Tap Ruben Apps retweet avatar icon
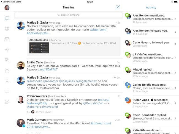Viewport: 179px width, 134px height. (128, 101)
